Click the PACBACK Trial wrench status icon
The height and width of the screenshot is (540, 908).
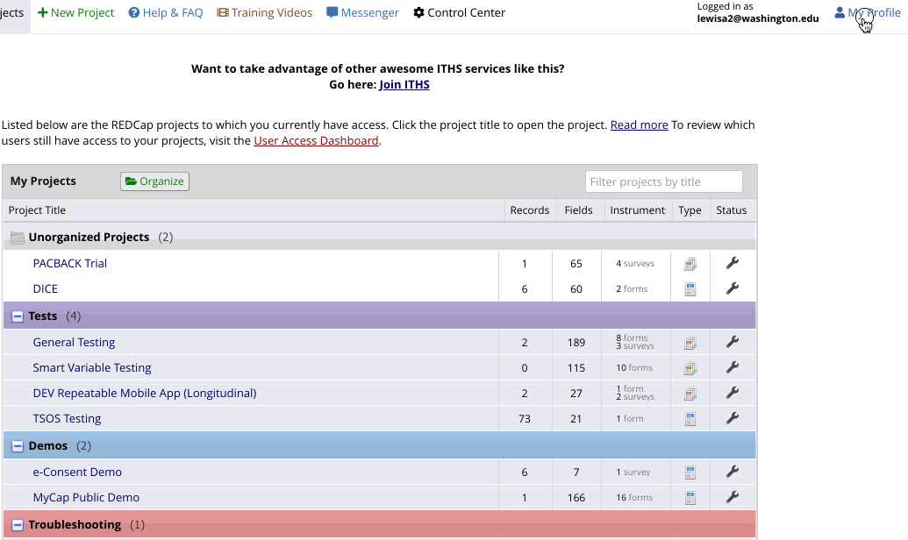pyautogui.click(x=732, y=263)
